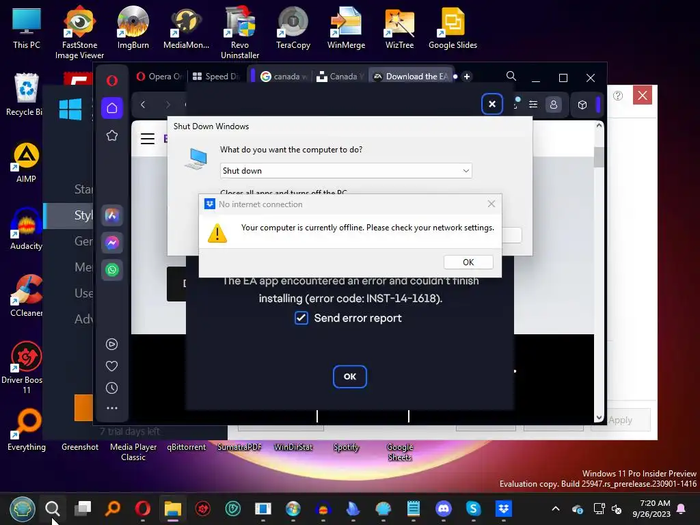Image resolution: width=700 pixels, height=525 pixels.
Task: Open WinMerge desktop shortcut
Action: tap(346, 27)
